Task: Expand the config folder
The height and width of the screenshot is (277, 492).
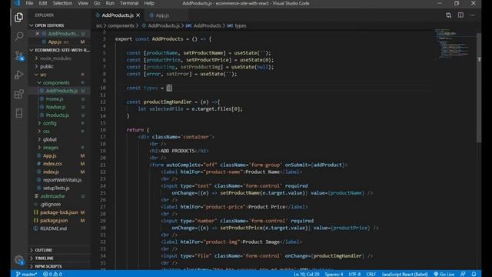Action: (x=49, y=123)
